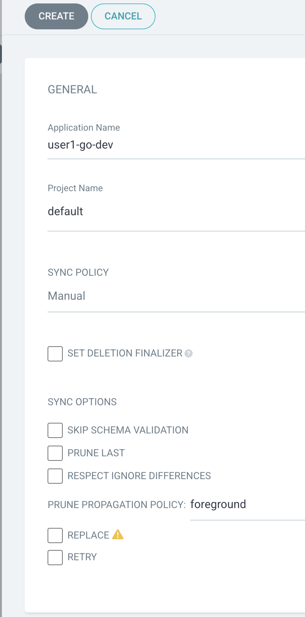305x617 pixels.
Task: Click the help icon beside Set Deletion Finalizer
Action: 189,353
